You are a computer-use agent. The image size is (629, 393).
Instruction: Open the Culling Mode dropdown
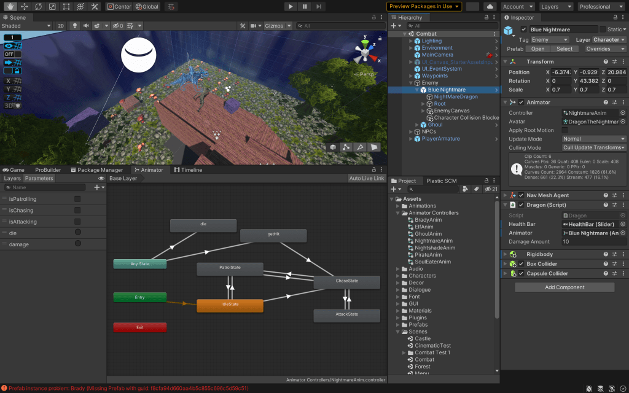tap(594, 148)
